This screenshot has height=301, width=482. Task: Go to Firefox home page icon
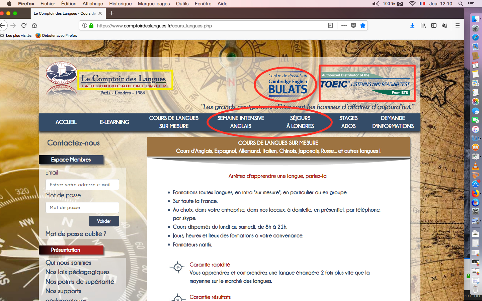click(34, 25)
